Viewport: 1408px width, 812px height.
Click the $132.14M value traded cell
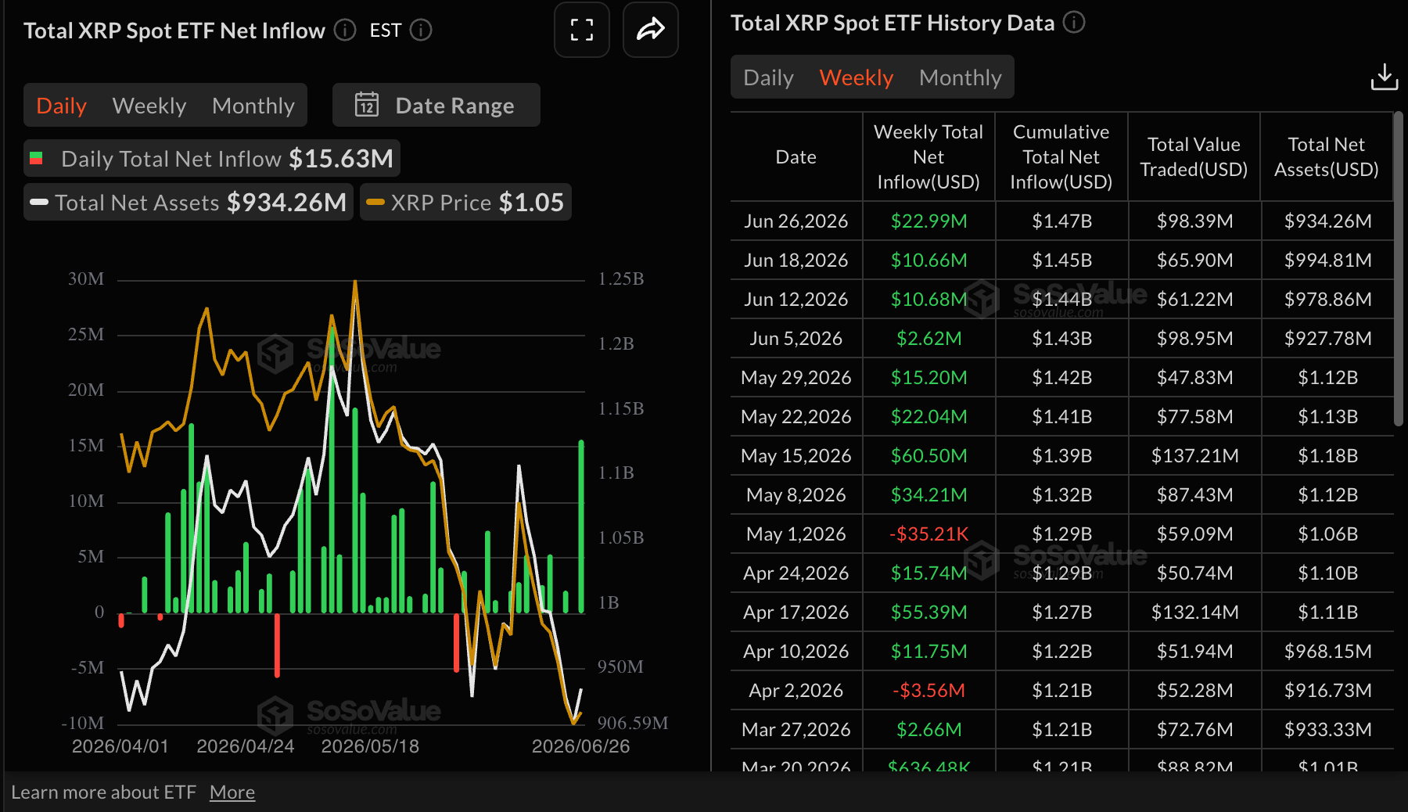(1194, 613)
